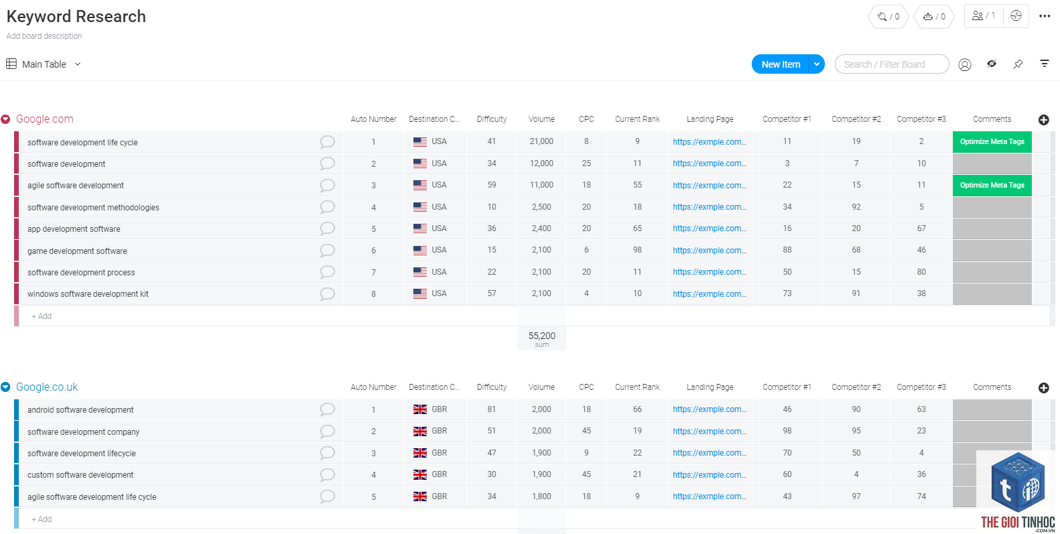Open the Main Table view dropdown

(x=78, y=64)
